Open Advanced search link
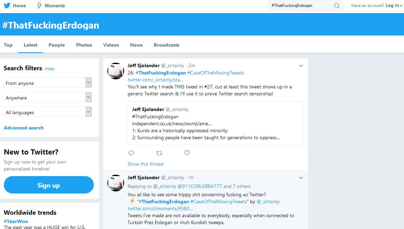The width and height of the screenshot is (404, 229). coord(24,128)
